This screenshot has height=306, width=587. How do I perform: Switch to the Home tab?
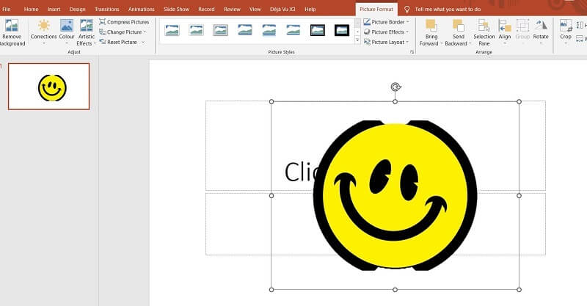31,9
